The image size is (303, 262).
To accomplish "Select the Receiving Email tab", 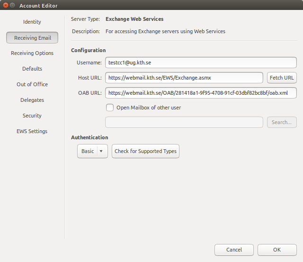I will click(x=32, y=37).
